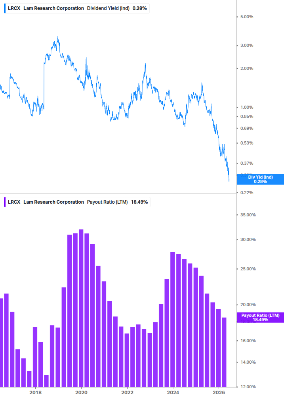Click the 0.53% dividend yield axis label

[247, 143]
